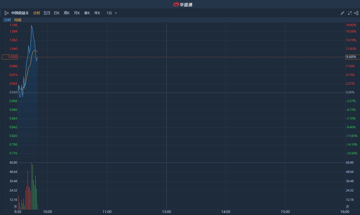Open the 月K chart view

(77, 13)
